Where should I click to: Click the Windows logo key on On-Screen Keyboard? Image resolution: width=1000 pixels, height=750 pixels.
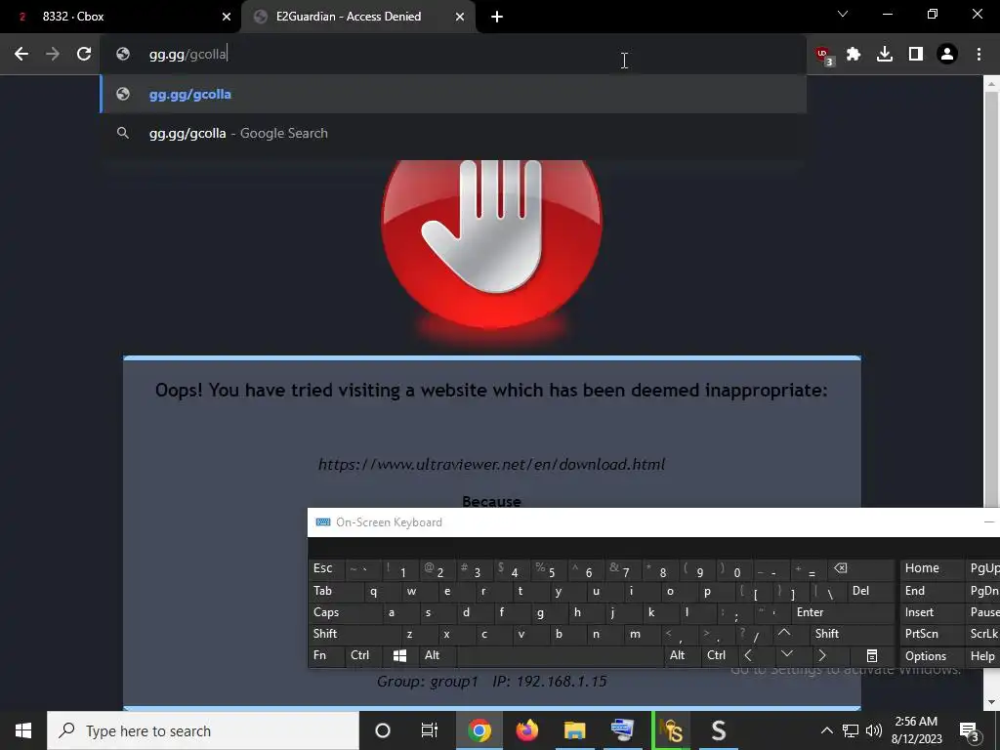point(399,655)
